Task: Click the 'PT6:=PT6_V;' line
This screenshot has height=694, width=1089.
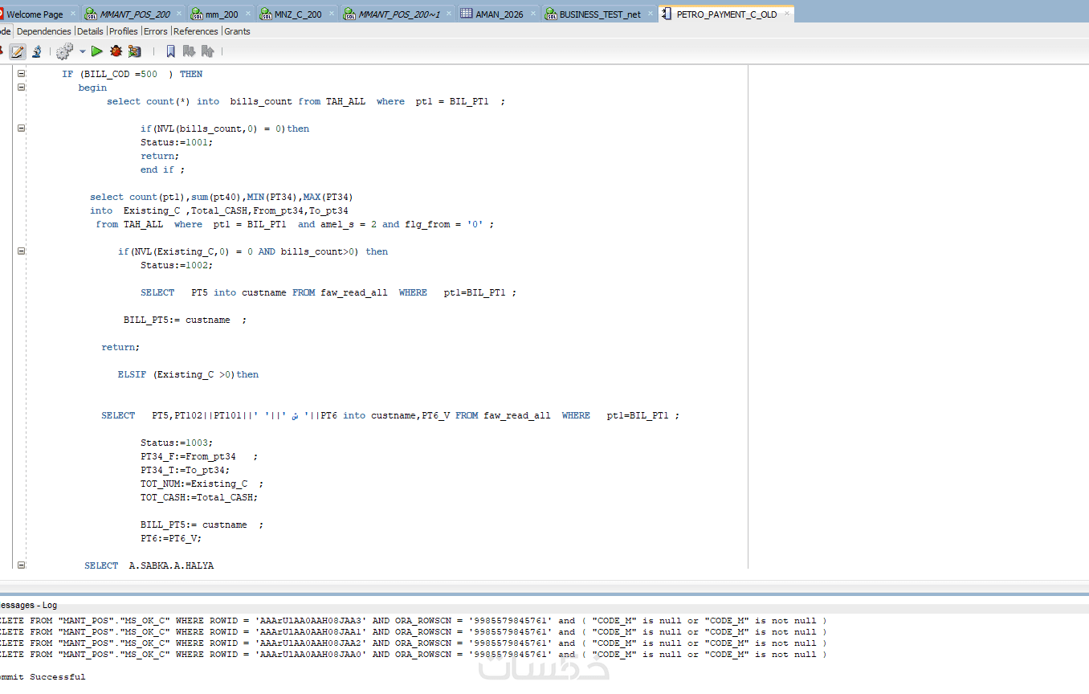Action: (x=171, y=538)
